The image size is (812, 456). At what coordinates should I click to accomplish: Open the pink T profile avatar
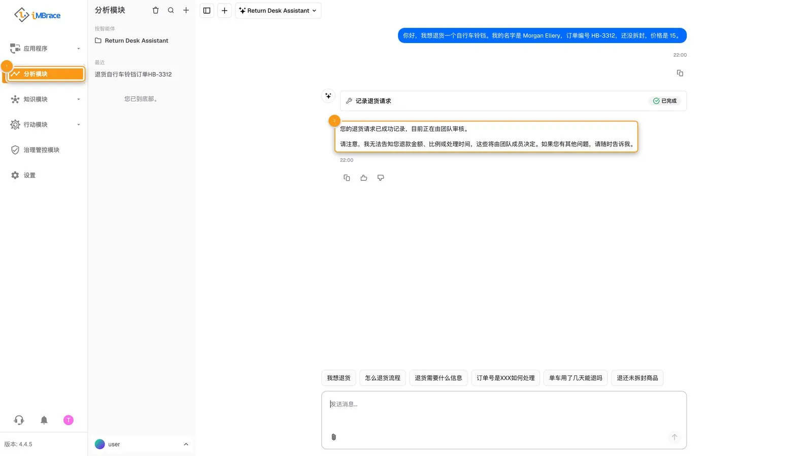pyautogui.click(x=69, y=420)
